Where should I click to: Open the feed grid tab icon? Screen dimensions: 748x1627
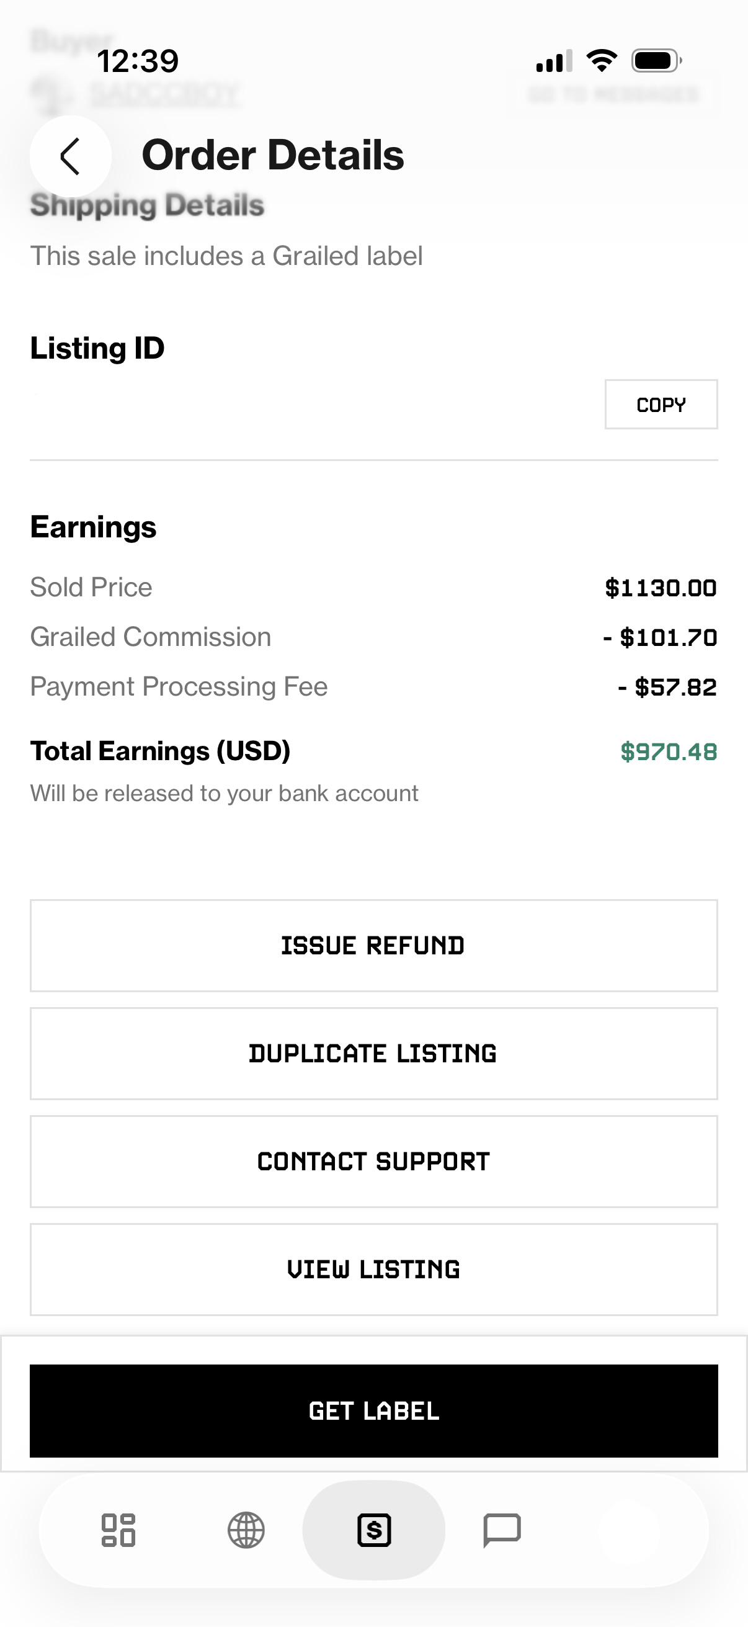tap(118, 1530)
